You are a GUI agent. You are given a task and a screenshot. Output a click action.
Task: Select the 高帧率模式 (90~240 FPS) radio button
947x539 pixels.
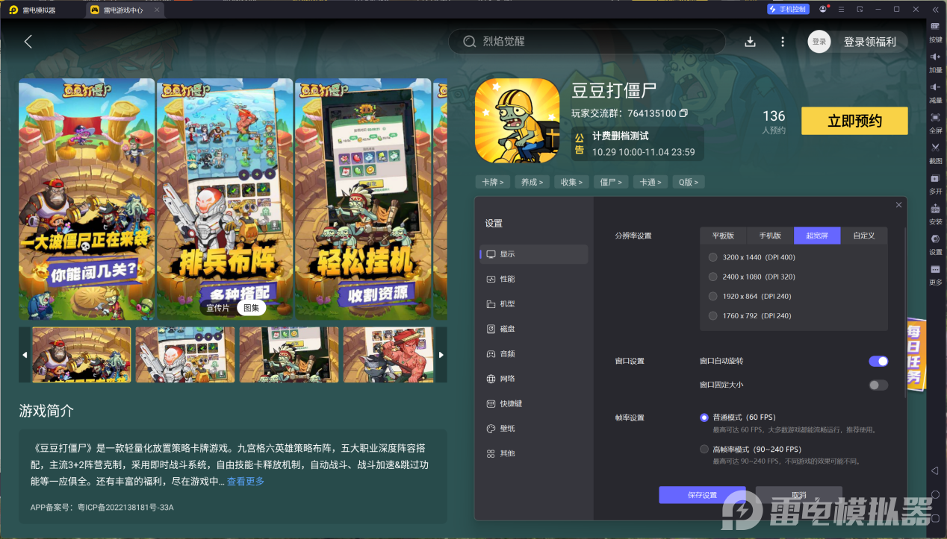pos(704,450)
